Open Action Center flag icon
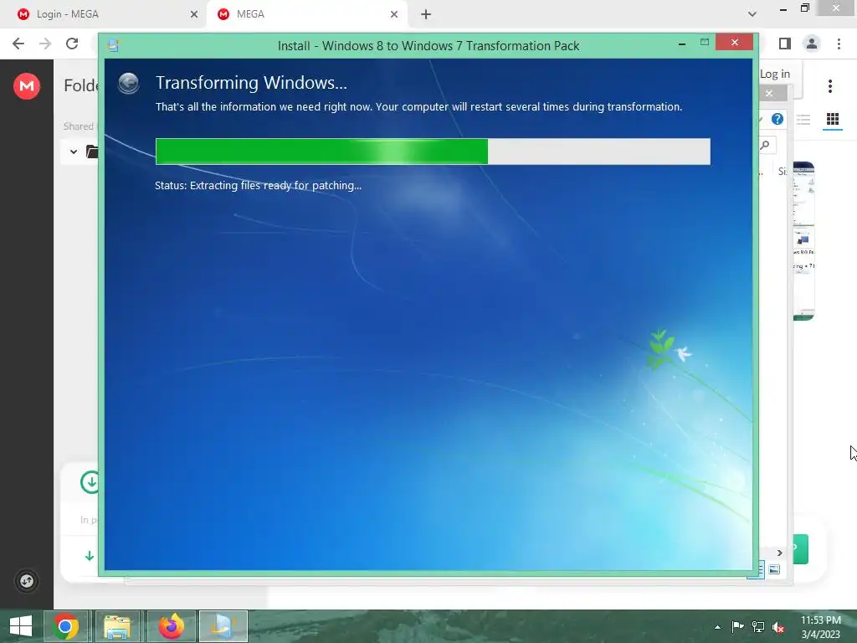Viewport: 857px width, 643px height. (x=738, y=627)
